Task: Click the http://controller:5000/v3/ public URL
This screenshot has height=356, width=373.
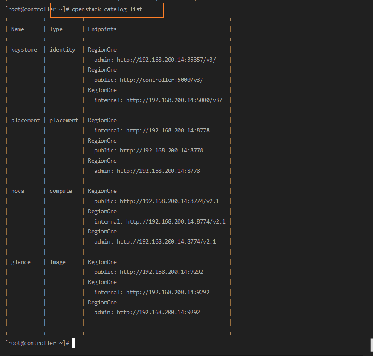Action: point(162,80)
